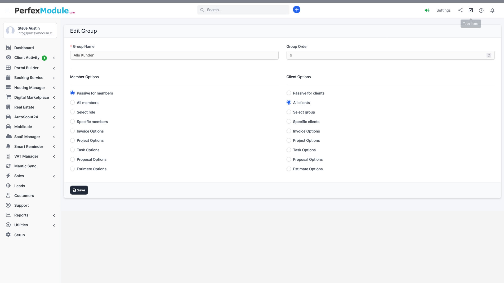Click the Group Name input field
The image size is (504, 283).
[174, 55]
